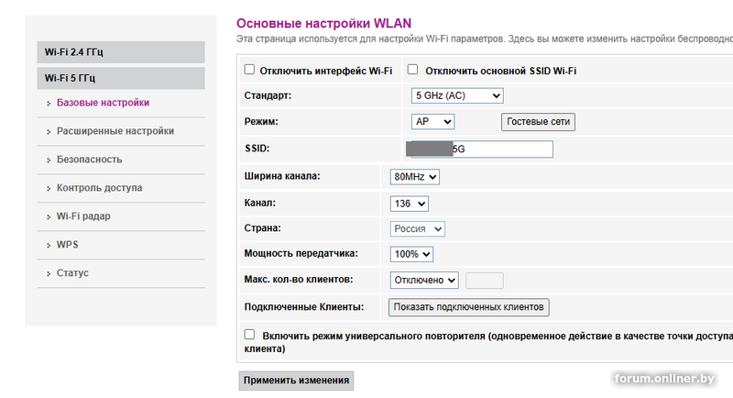The width and height of the screenshot is (733, 398).
Task: Open Канал dropdown showing 136
Action: (409, 203)
